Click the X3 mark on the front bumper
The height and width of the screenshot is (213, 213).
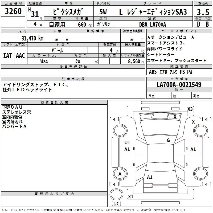[190, 109]
